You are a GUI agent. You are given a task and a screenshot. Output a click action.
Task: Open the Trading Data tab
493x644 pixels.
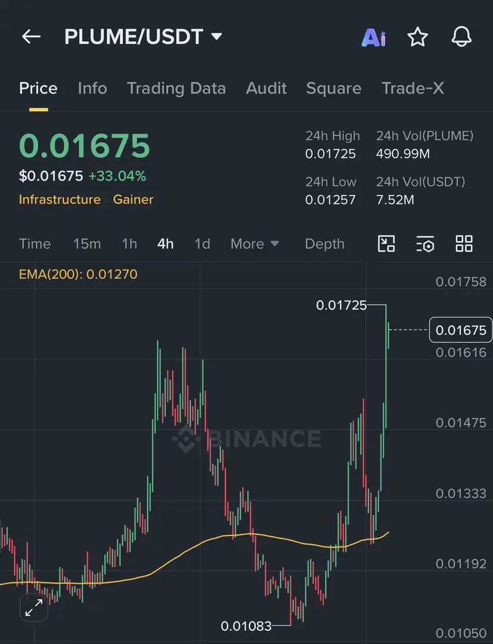[176, 88]
